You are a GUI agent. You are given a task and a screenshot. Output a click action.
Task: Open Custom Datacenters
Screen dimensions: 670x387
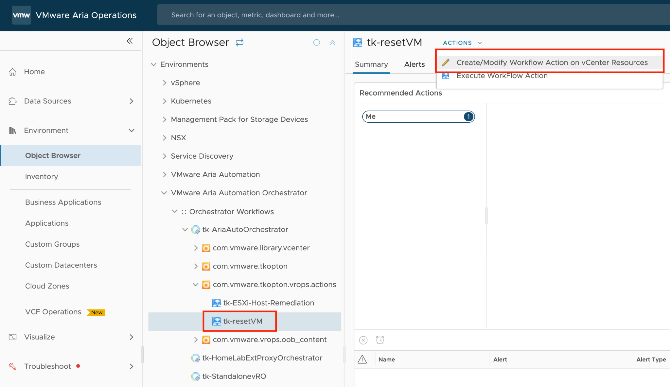coord(61,265)
